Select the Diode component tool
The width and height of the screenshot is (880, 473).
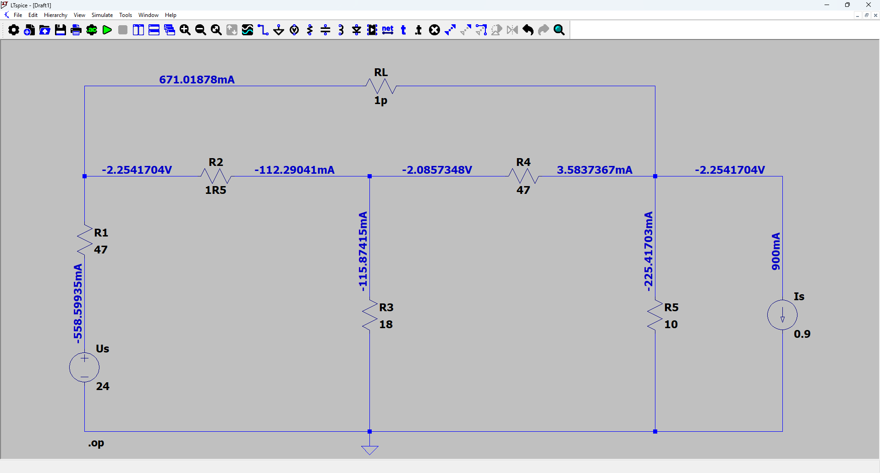pos(357,30)
